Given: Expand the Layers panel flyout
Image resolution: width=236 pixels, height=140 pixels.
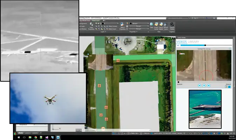Looking at the screenshot, I should click(103, 32).
